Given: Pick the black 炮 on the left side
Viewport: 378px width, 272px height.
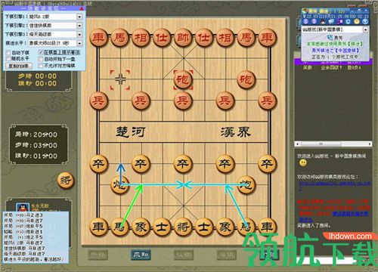Looking at the screenshot, I should [119, 185].
